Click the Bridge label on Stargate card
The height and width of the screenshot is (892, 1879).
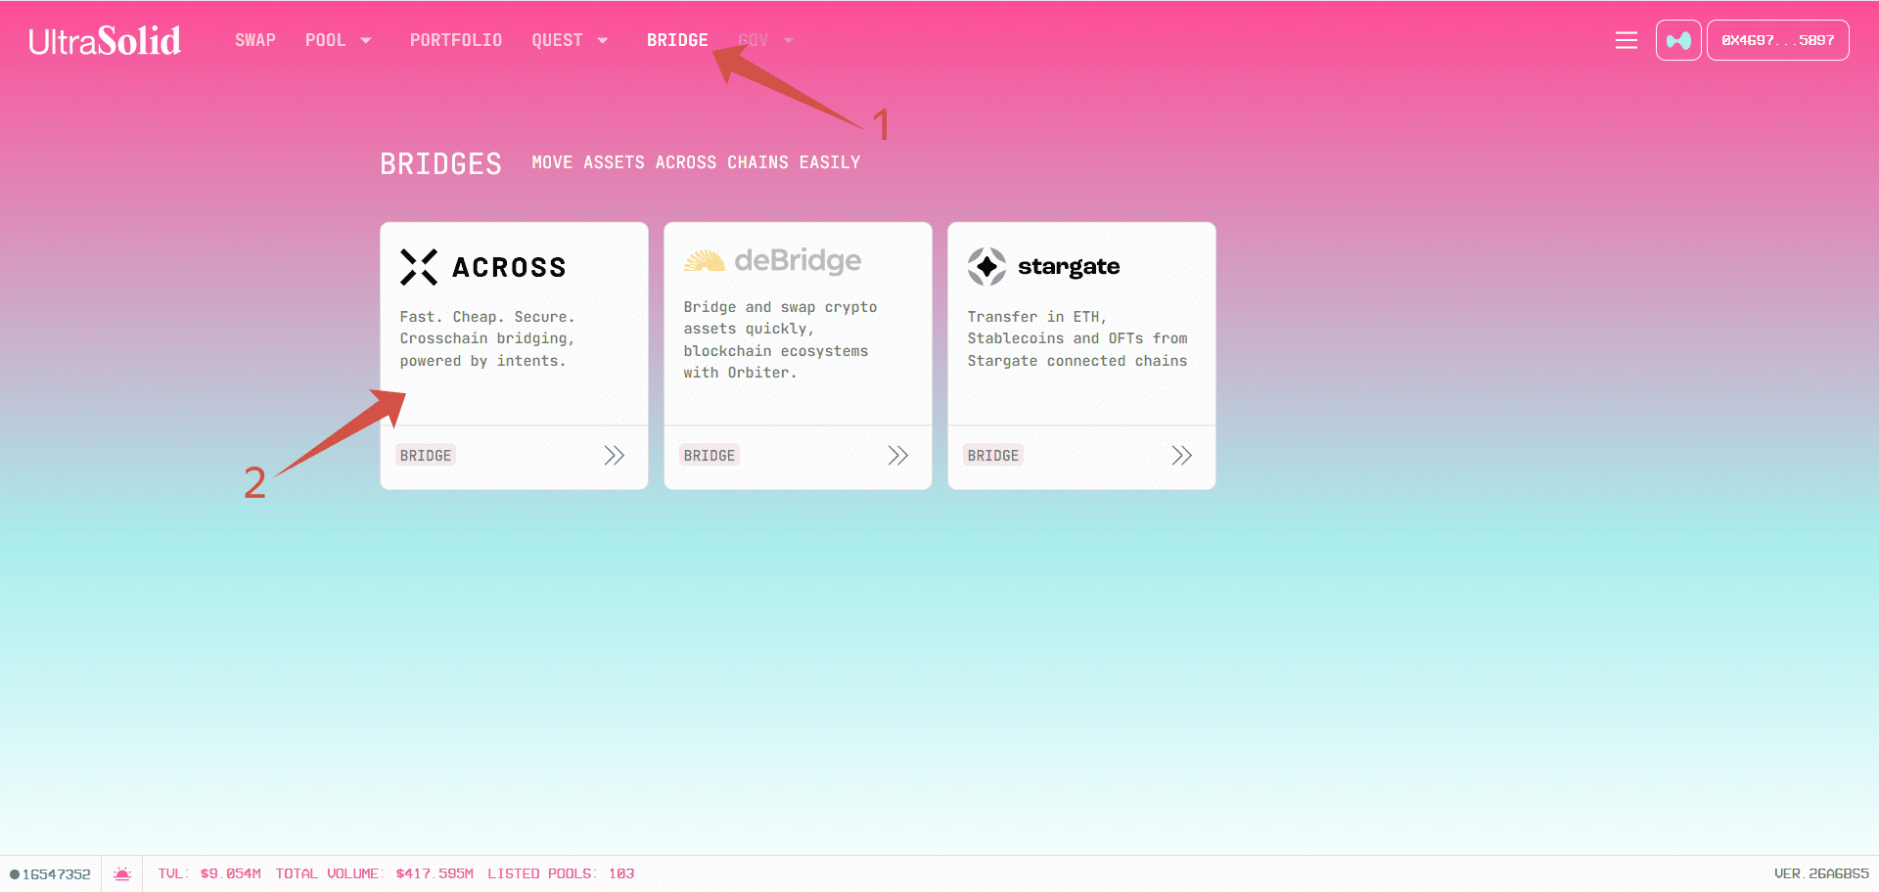[x=993, y=456]
